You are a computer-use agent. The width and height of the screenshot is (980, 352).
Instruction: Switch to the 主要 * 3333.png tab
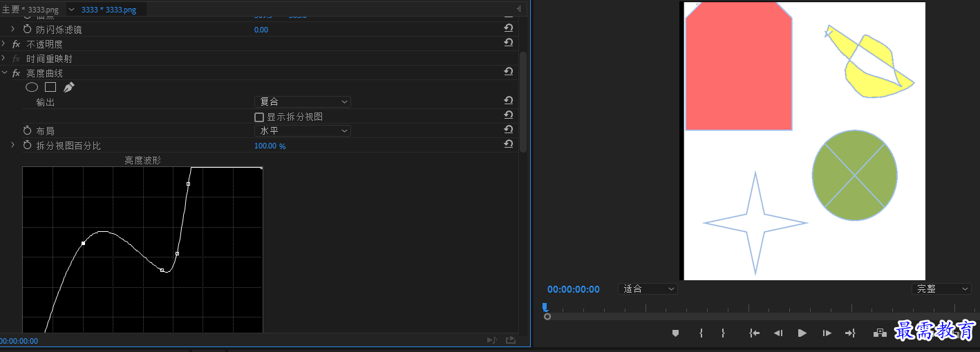30,10
